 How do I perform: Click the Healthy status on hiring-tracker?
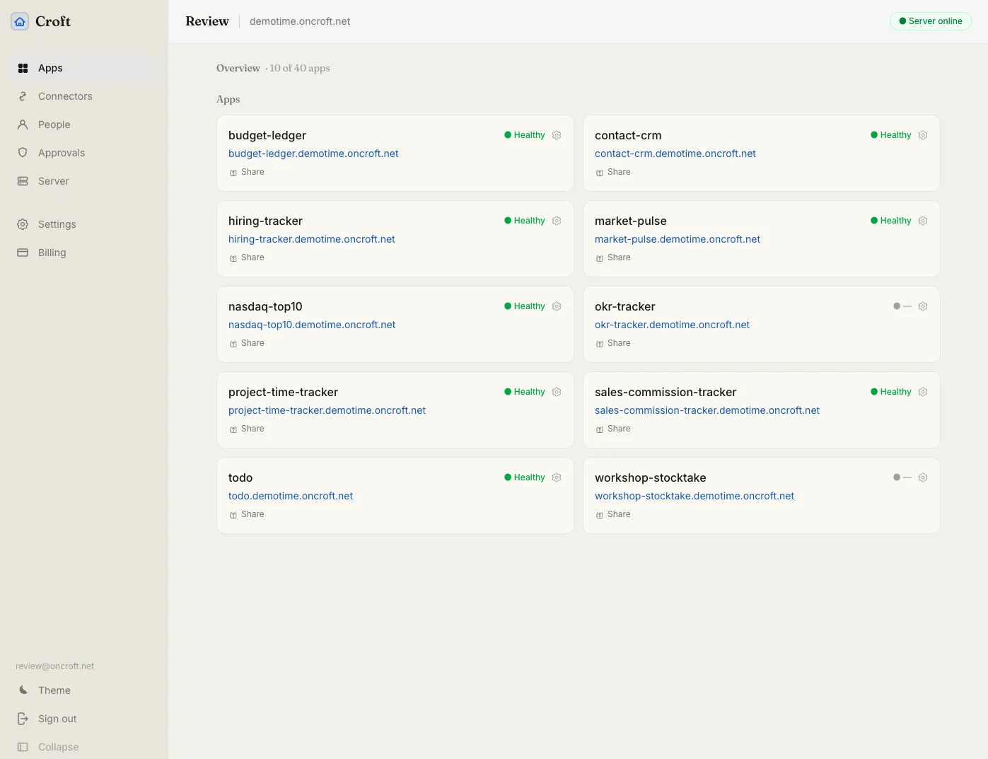click(x=525, y=221)
